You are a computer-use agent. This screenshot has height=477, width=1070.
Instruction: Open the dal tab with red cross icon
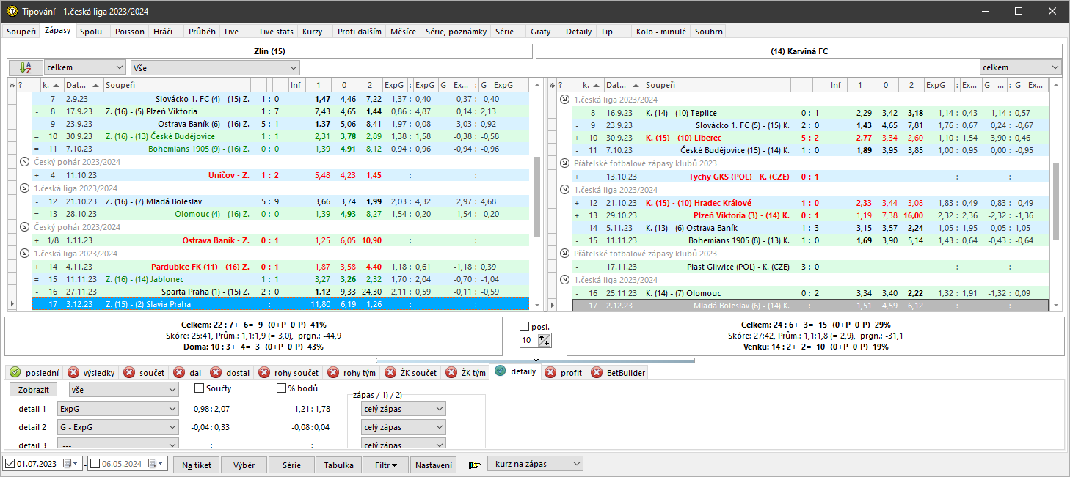(189, 373)
